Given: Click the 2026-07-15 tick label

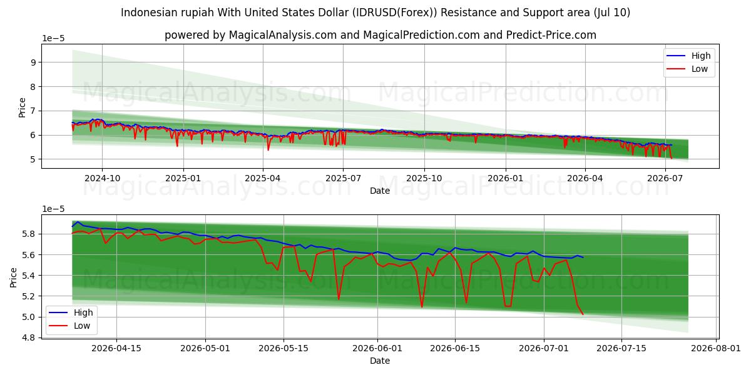Looking at the screenshot, I should pos(622,348).
